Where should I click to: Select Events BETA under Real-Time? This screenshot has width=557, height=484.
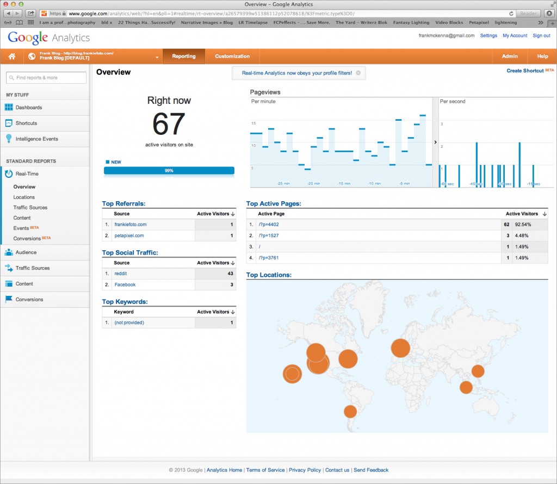pyautogui.click(x=26, y=228)
